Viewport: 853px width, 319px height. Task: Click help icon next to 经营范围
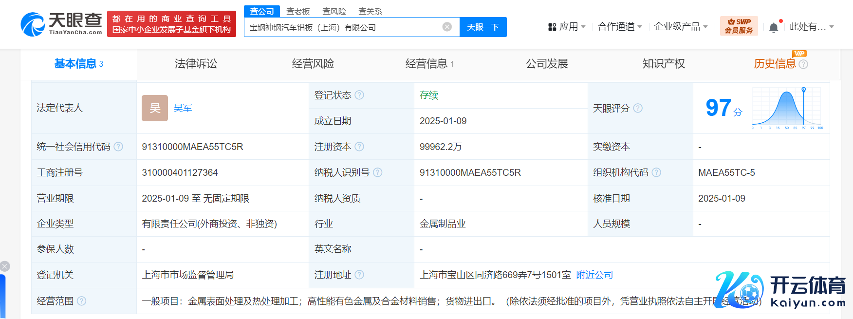82,301
